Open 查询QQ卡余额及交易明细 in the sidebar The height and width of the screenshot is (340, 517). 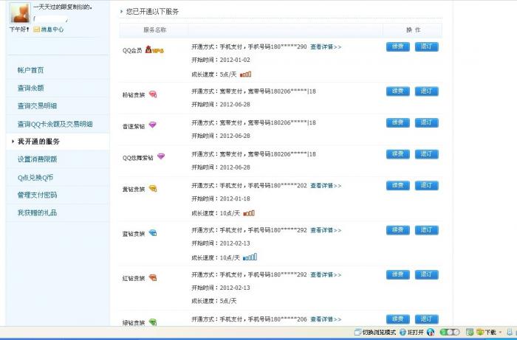[x=55, y=124]
